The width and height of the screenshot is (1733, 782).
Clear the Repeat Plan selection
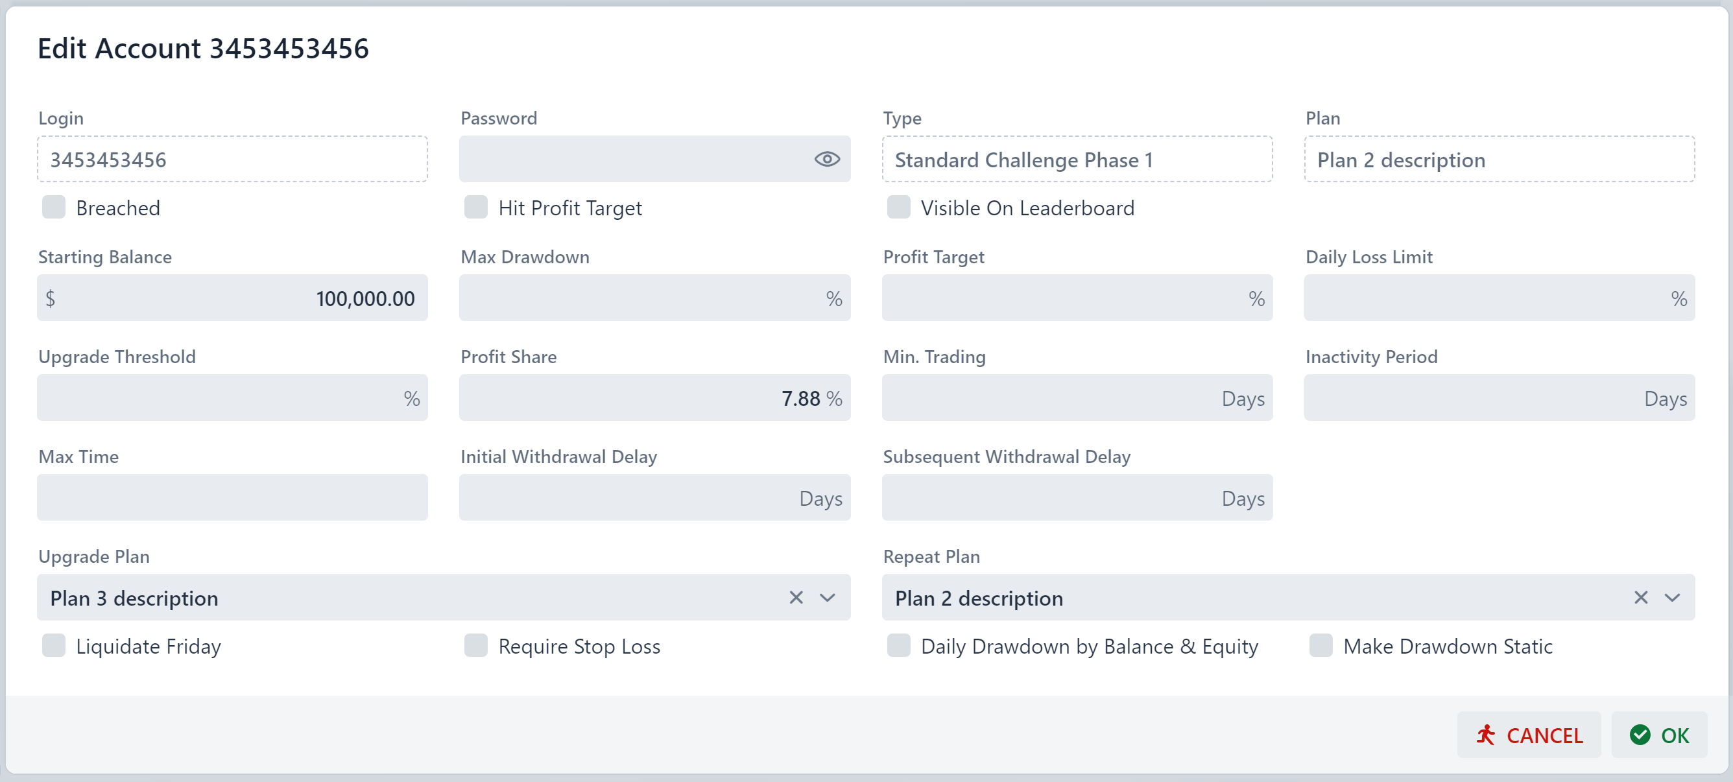(1641, 598)
